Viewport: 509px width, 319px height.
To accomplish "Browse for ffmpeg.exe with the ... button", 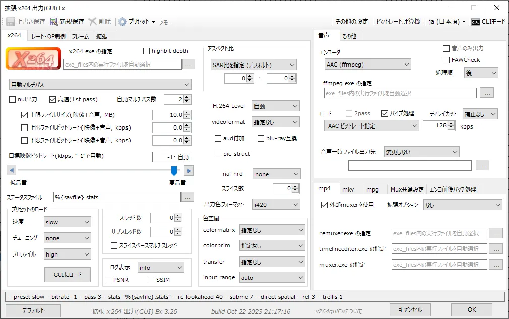I will coord(486,93).
